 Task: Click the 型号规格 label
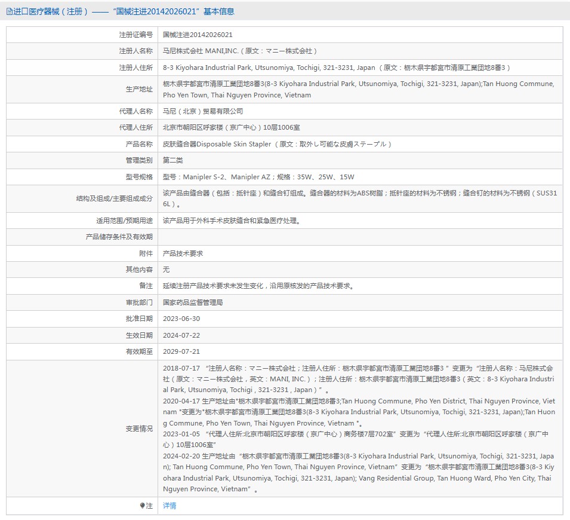tap(139, 177)
